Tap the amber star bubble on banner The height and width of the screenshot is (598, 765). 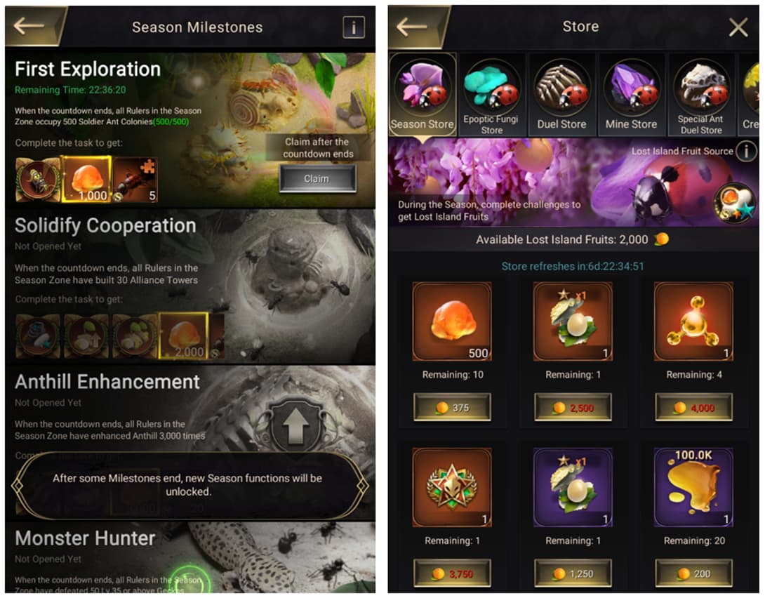[x=735, y=204]
